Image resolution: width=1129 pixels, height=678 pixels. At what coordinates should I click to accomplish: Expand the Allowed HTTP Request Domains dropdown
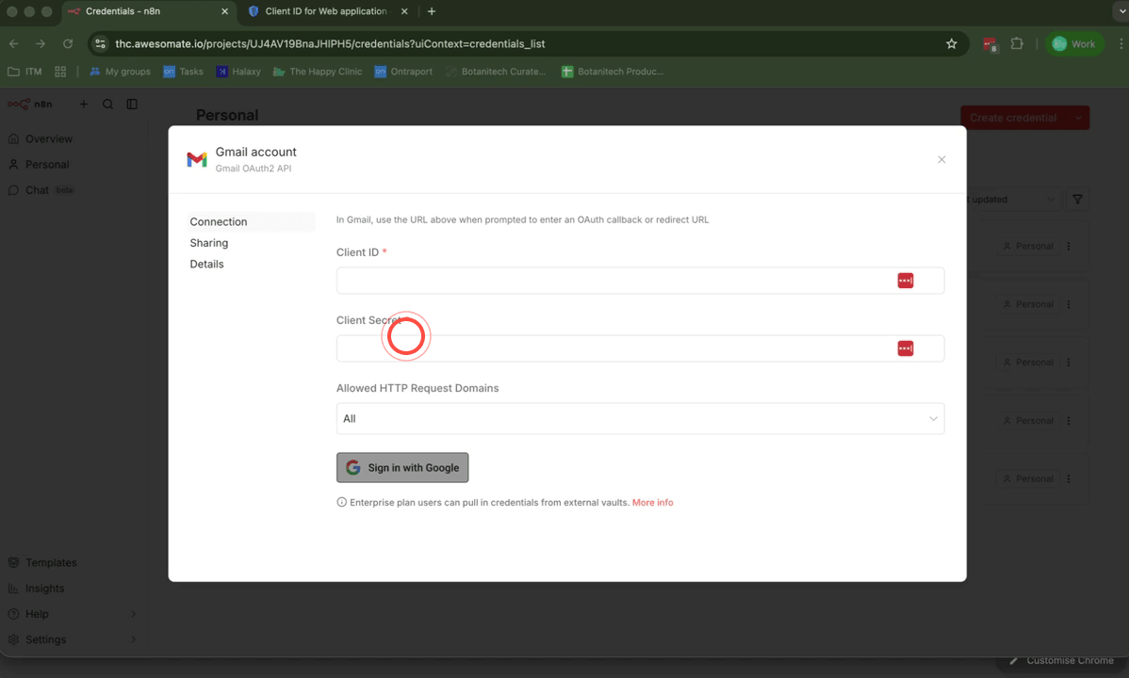pyautogui.click(x=932, y=418)
